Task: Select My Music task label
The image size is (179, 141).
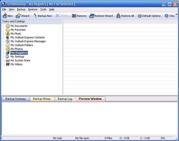Action: (16, 34)
